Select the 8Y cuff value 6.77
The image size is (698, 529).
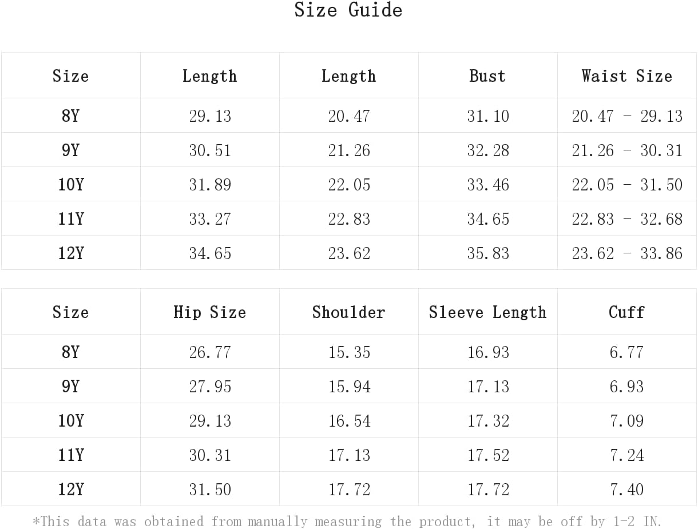tap(626, 352)
